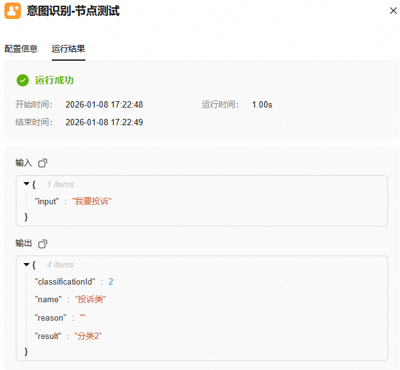Image resolution: width=400 pixels, height=370 pixels.
Task: Switch to the 配置信息 tab
Action: point(21,49)
